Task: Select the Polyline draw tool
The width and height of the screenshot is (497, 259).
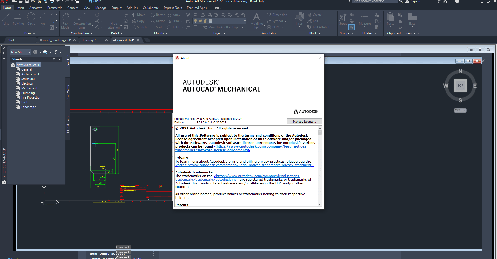Action: (18, 19)
